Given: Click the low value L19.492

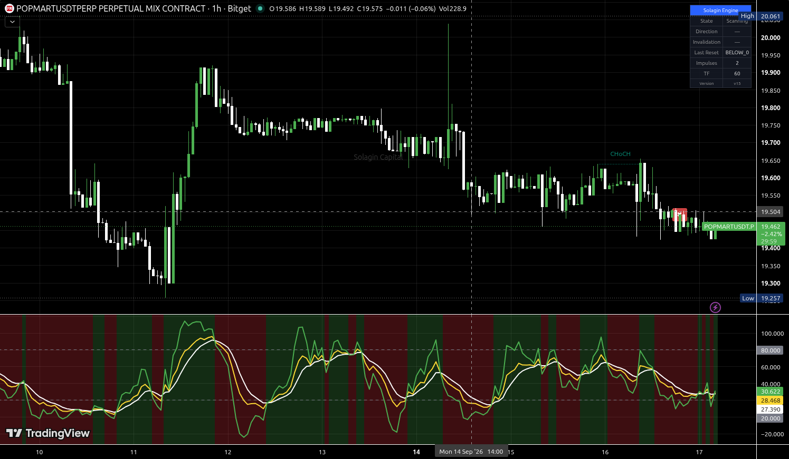Looking at the screenshot, I should tap(341, 8).
